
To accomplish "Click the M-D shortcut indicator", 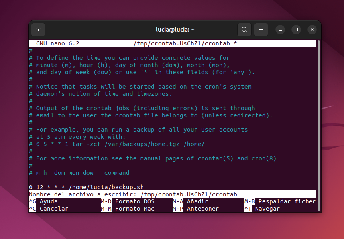I will click(106, 201).
